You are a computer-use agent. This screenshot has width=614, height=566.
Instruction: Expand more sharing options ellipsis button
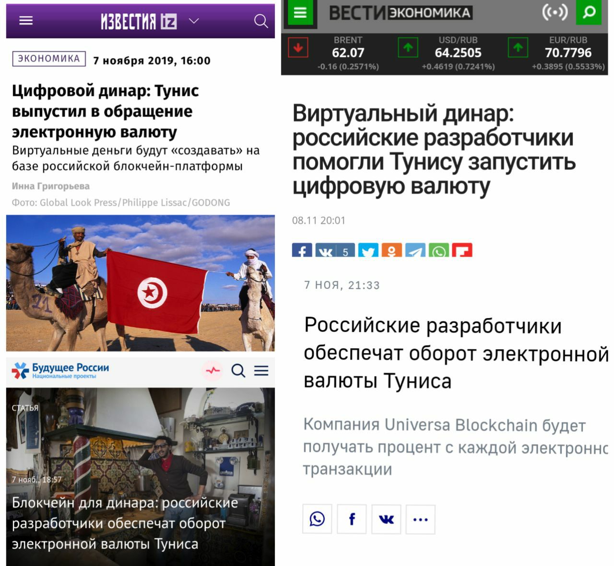pos(420,519)
